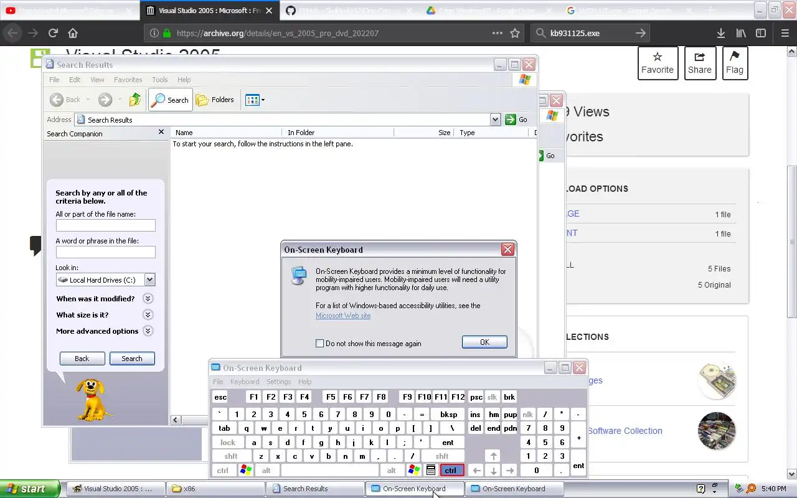Toggle the left alt key on keyboard
This screenshot has height=498, width=797.
click(x=266, y=471)
